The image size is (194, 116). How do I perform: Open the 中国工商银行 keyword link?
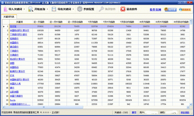pos(16,96)
